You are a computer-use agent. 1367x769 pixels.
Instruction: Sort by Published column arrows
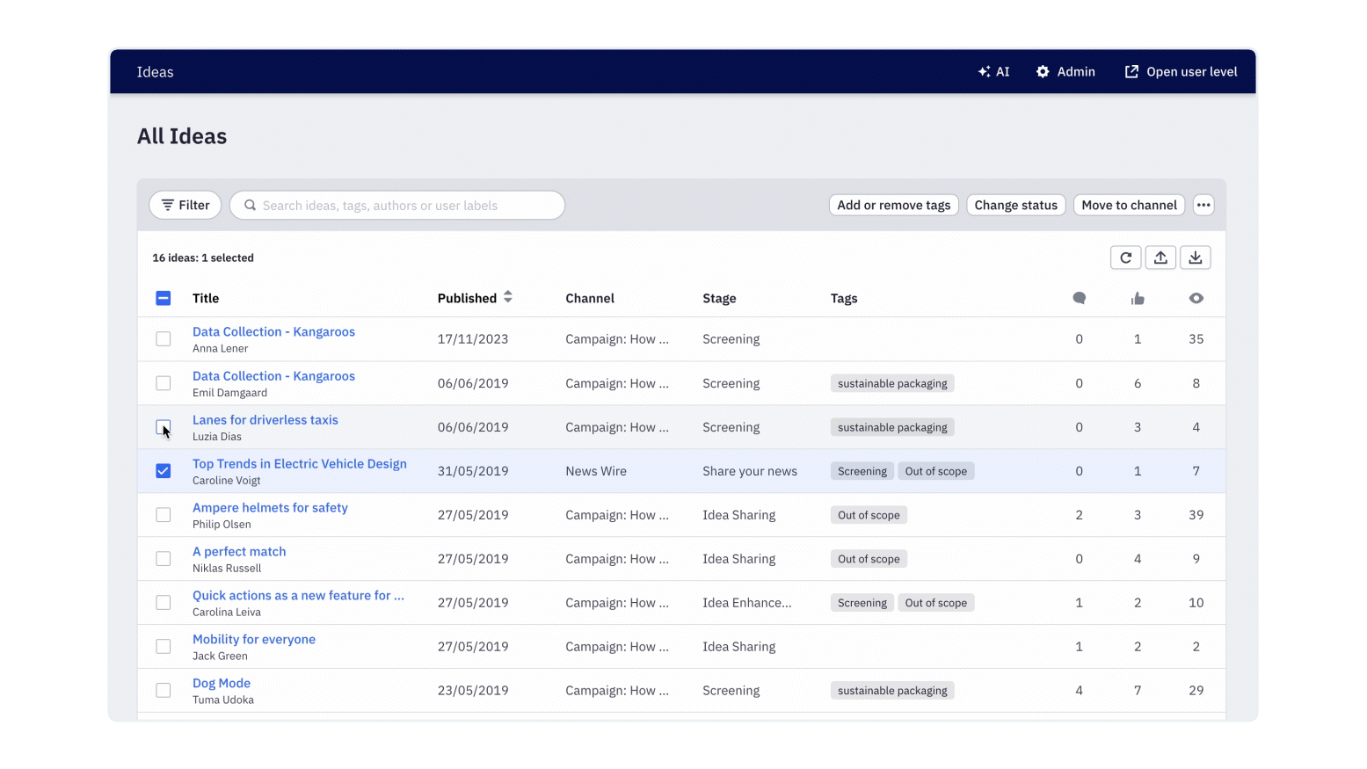[508, 297]
